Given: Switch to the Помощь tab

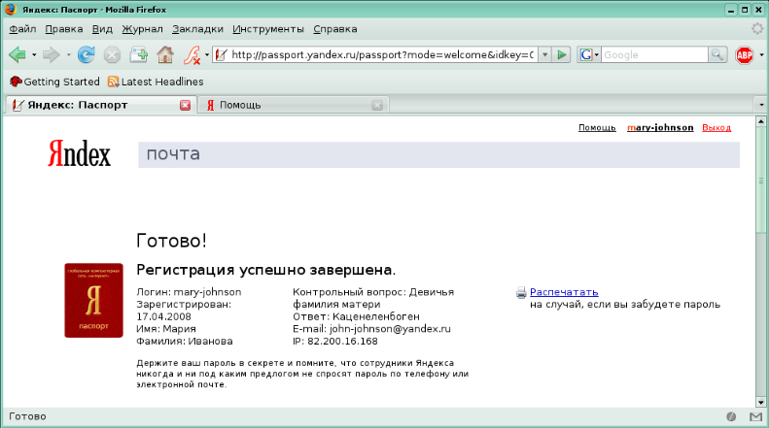Looking at the screenshot, I should click(294, 105).
